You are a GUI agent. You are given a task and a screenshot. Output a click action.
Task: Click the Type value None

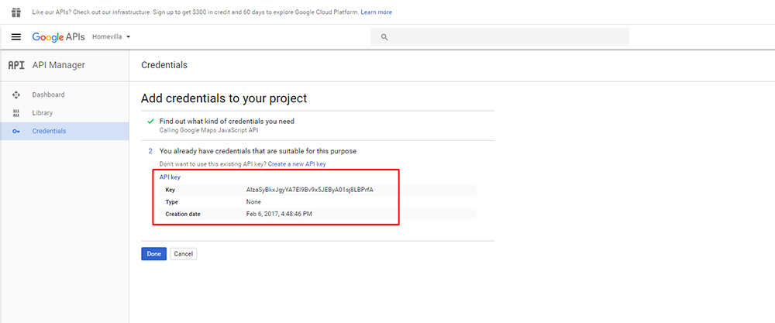pyautogui.click(x=253, y=202)
